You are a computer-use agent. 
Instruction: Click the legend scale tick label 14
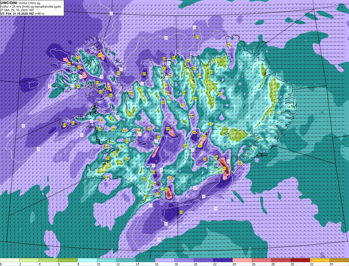point(137,264)
